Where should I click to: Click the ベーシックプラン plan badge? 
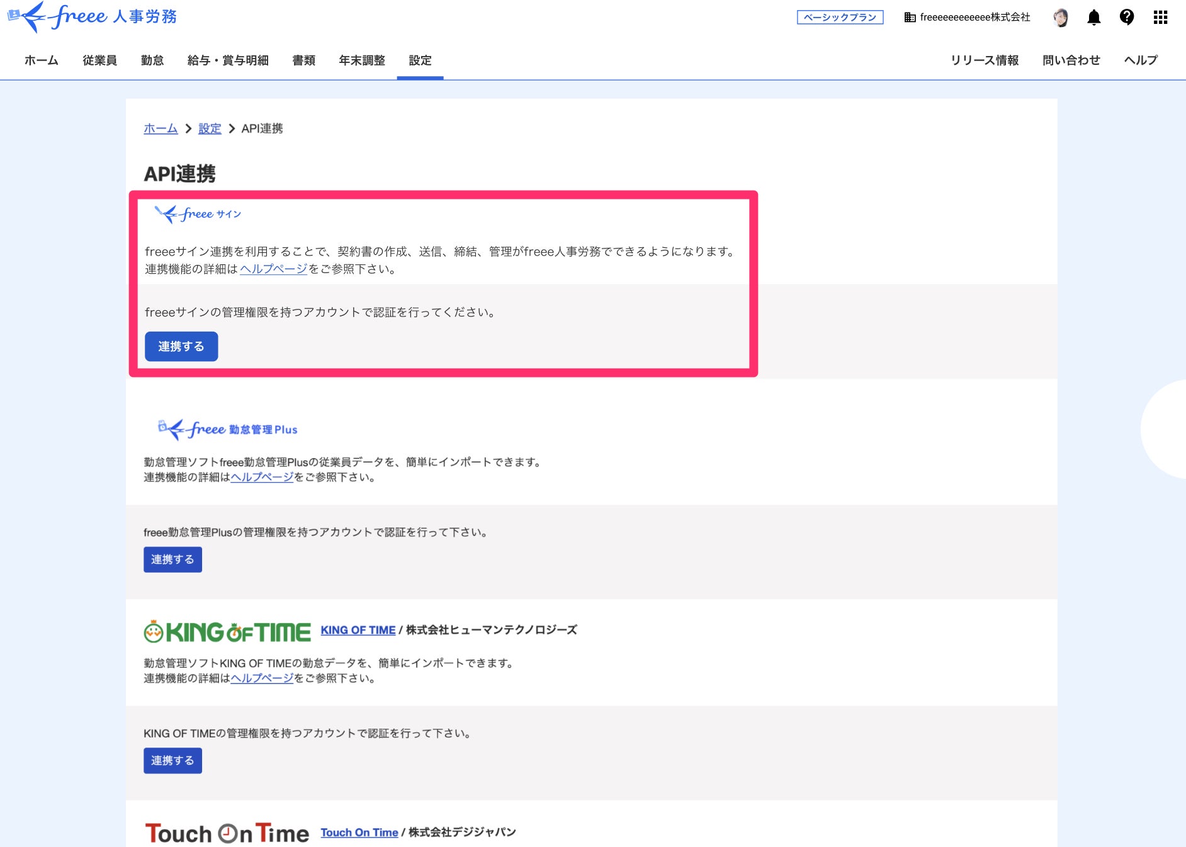[840, 18]
